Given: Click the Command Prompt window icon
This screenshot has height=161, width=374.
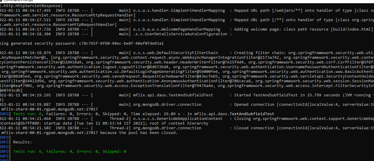Looking at the screenshot, I should [2, 1].
